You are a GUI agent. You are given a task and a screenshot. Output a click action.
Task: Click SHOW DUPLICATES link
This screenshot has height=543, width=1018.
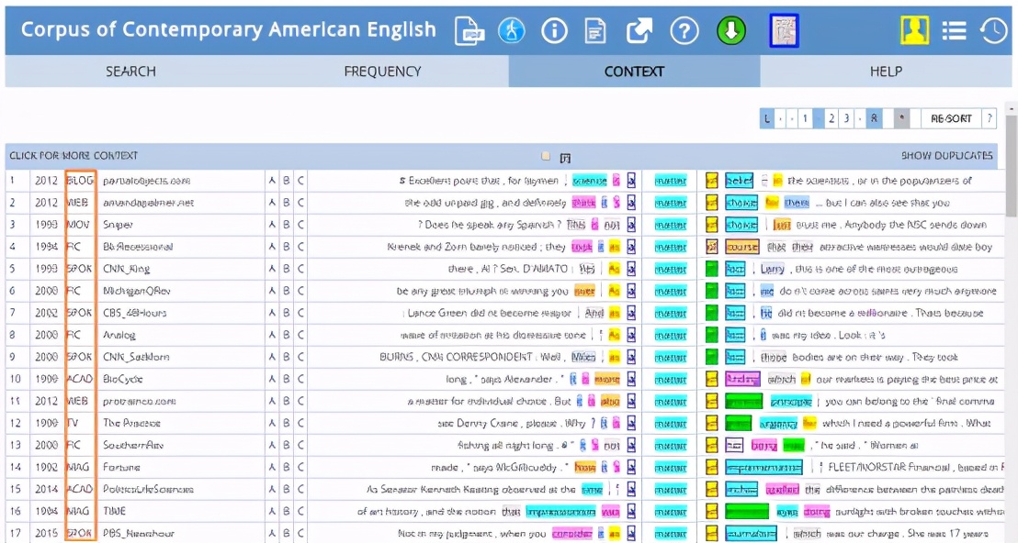coord(946,156)
